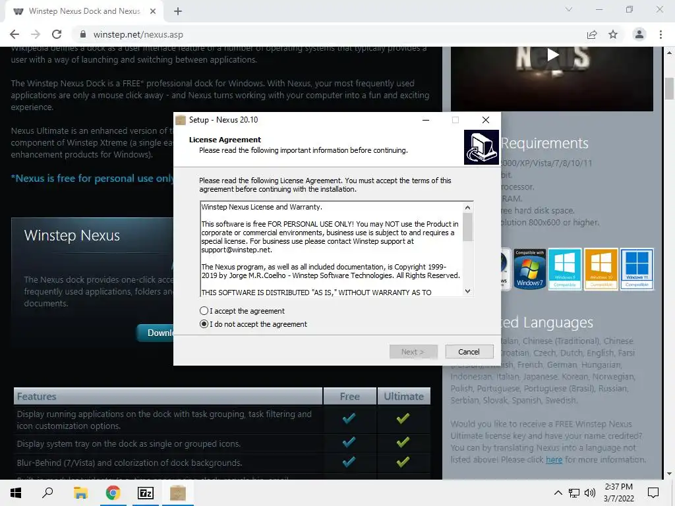The height and width of the screenshot is (506, 675).
Task: Reload the winstep.net page
Action: tap(57, 34)
